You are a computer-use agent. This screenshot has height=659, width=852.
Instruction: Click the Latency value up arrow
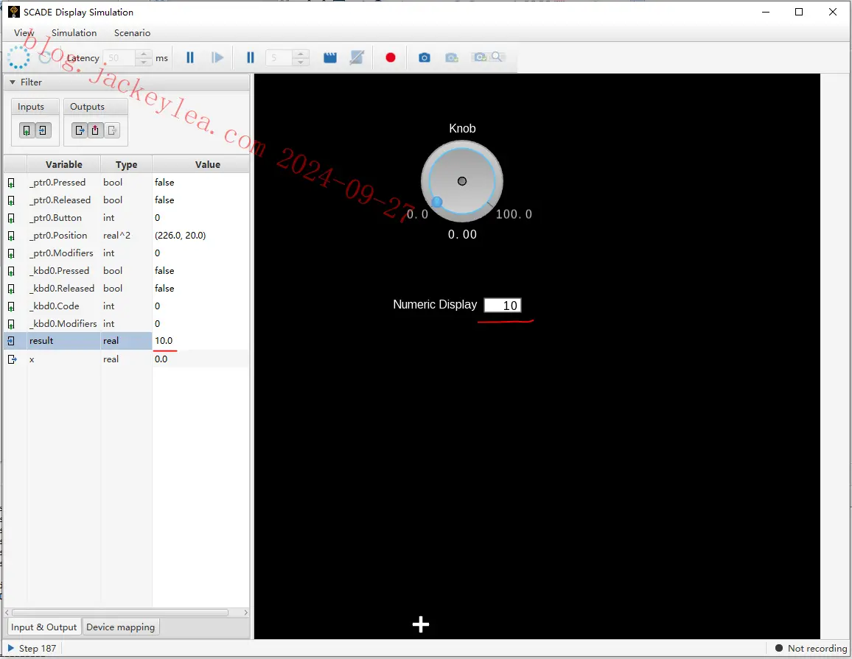[144, 53]
